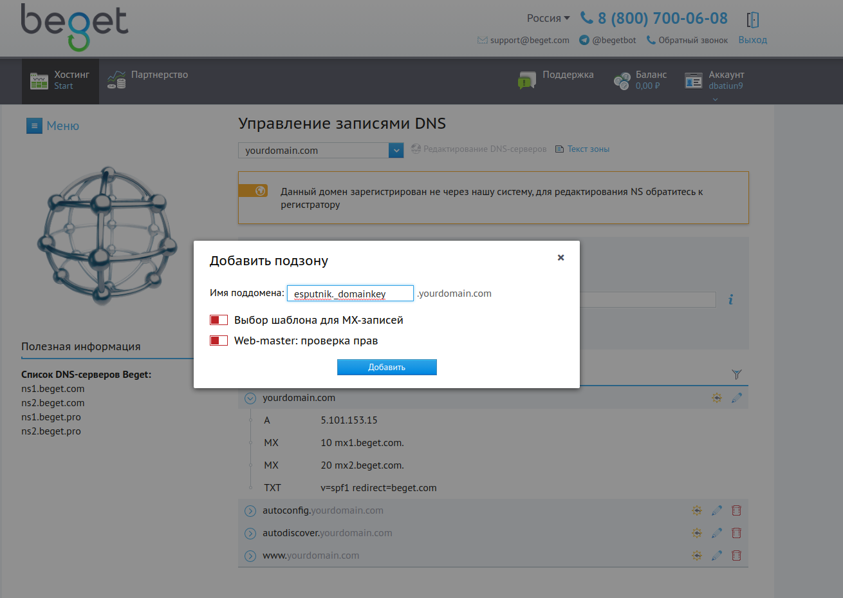Image resolution: width=843 pixels, height=598 pixels.
Task: Collapse the yourdomain.com records tree
Action: pyautogui.click(x=250, y=398)
